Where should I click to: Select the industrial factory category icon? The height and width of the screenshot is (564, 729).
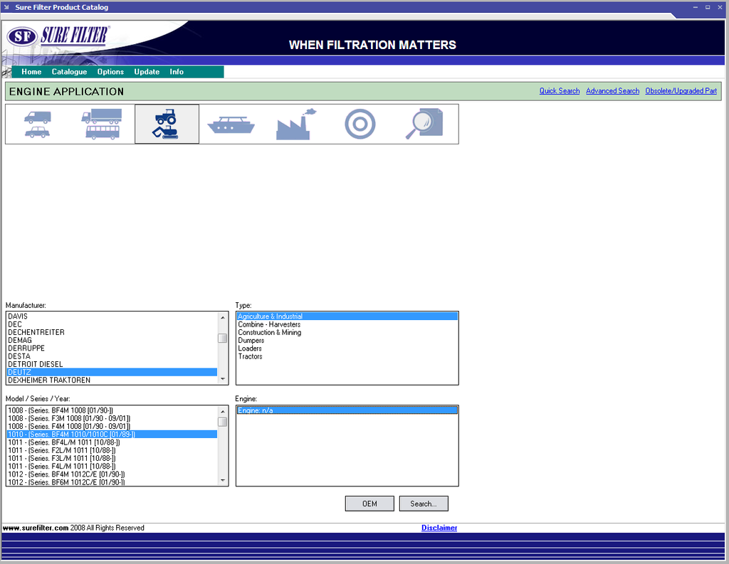pyautogui.click(x=296, y=124)
